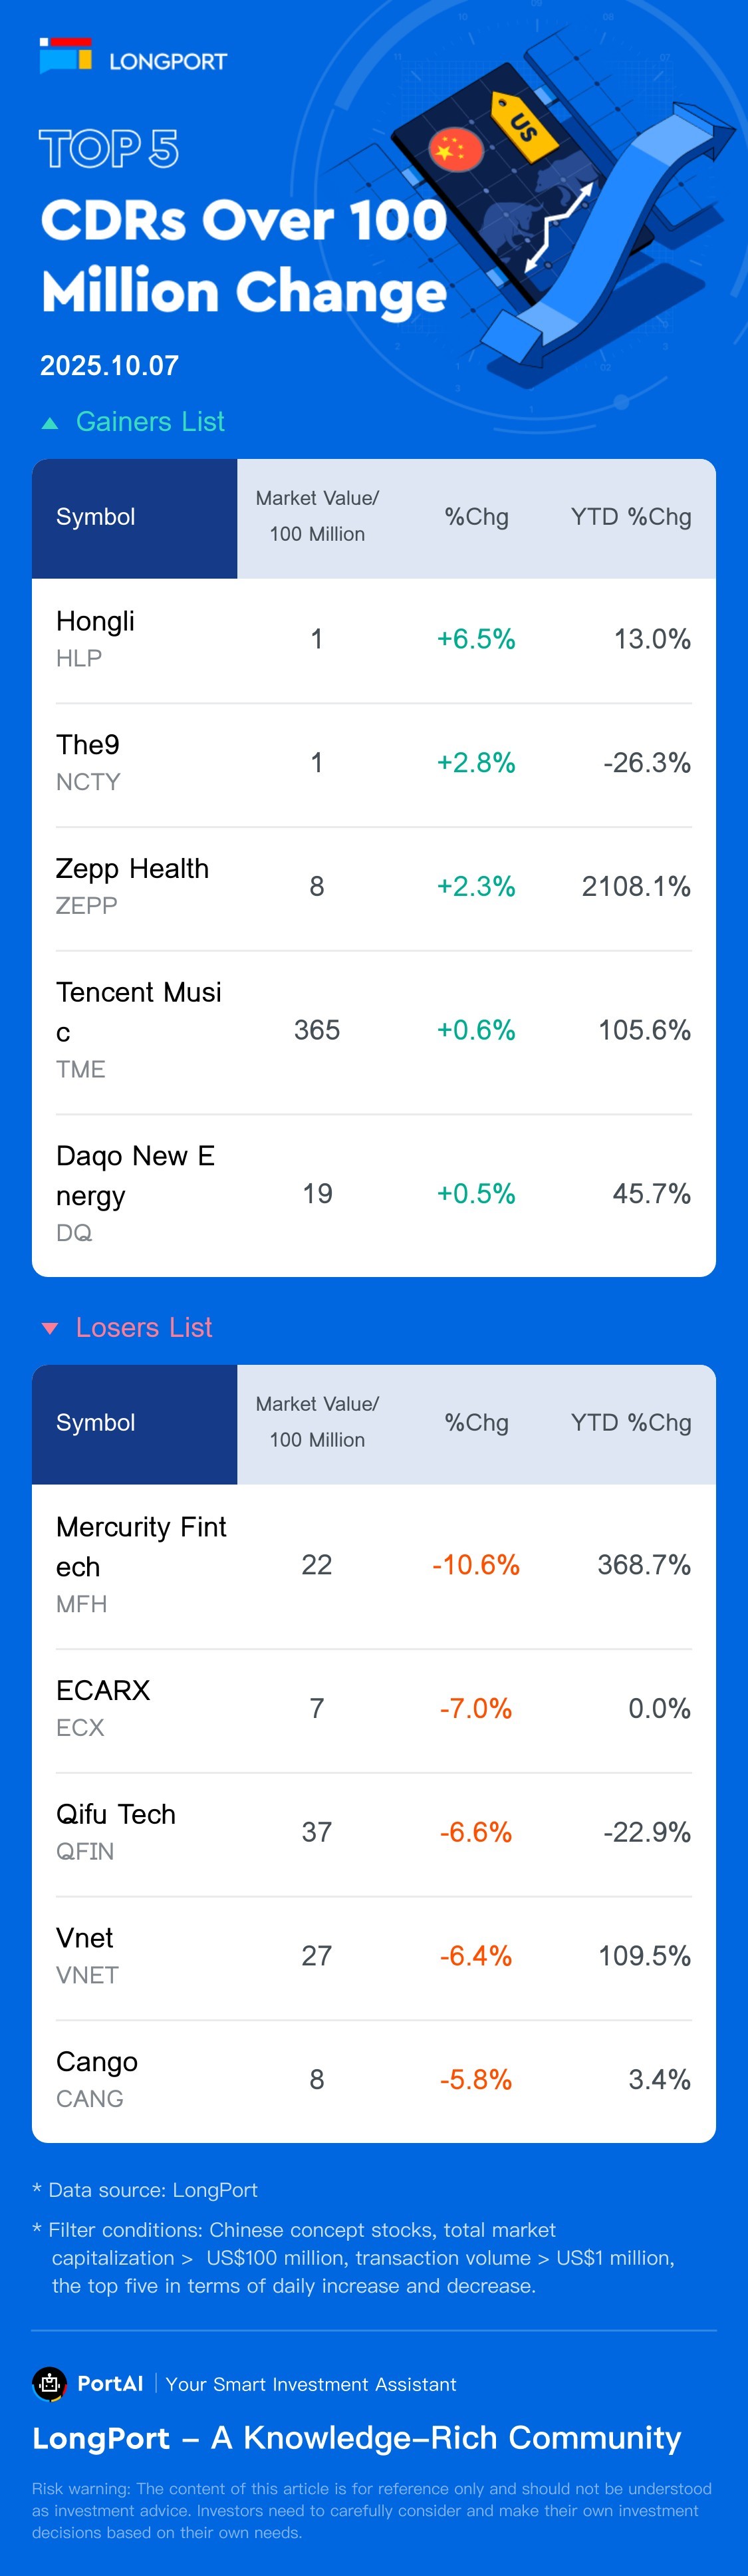Open the Hongli HLP stock row

click(374, 639)
